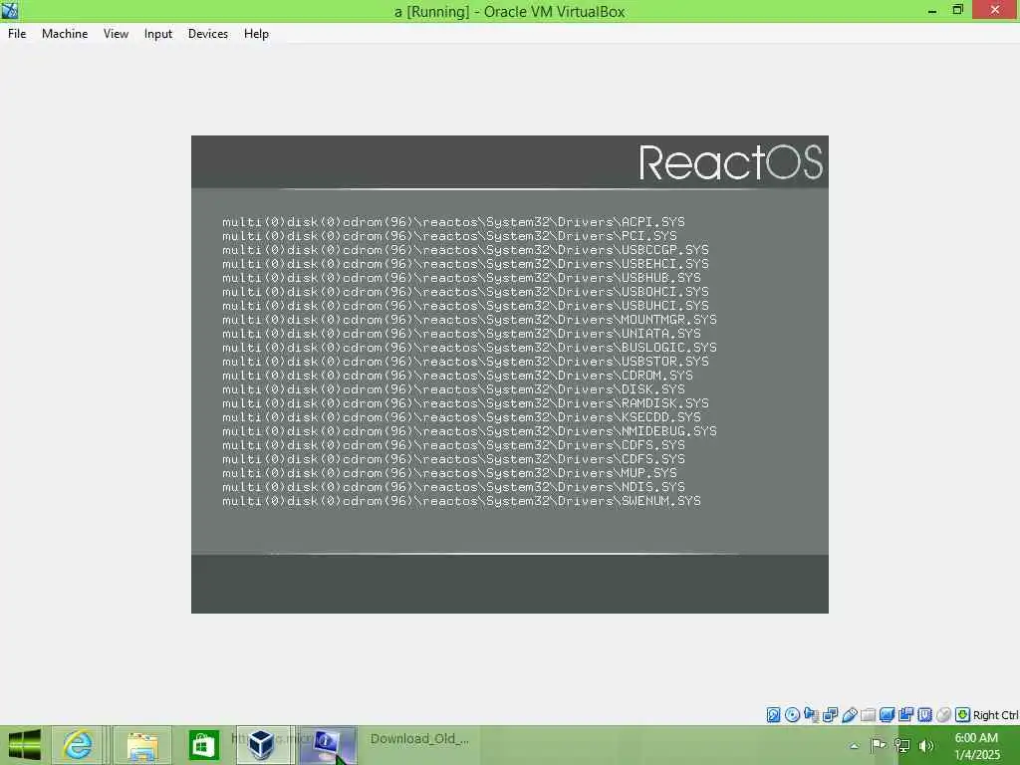This screenshot has height=765, width=1020.
Task: Click the USBUHCI.SYS driver line
Action: click(x=465, y=306)
